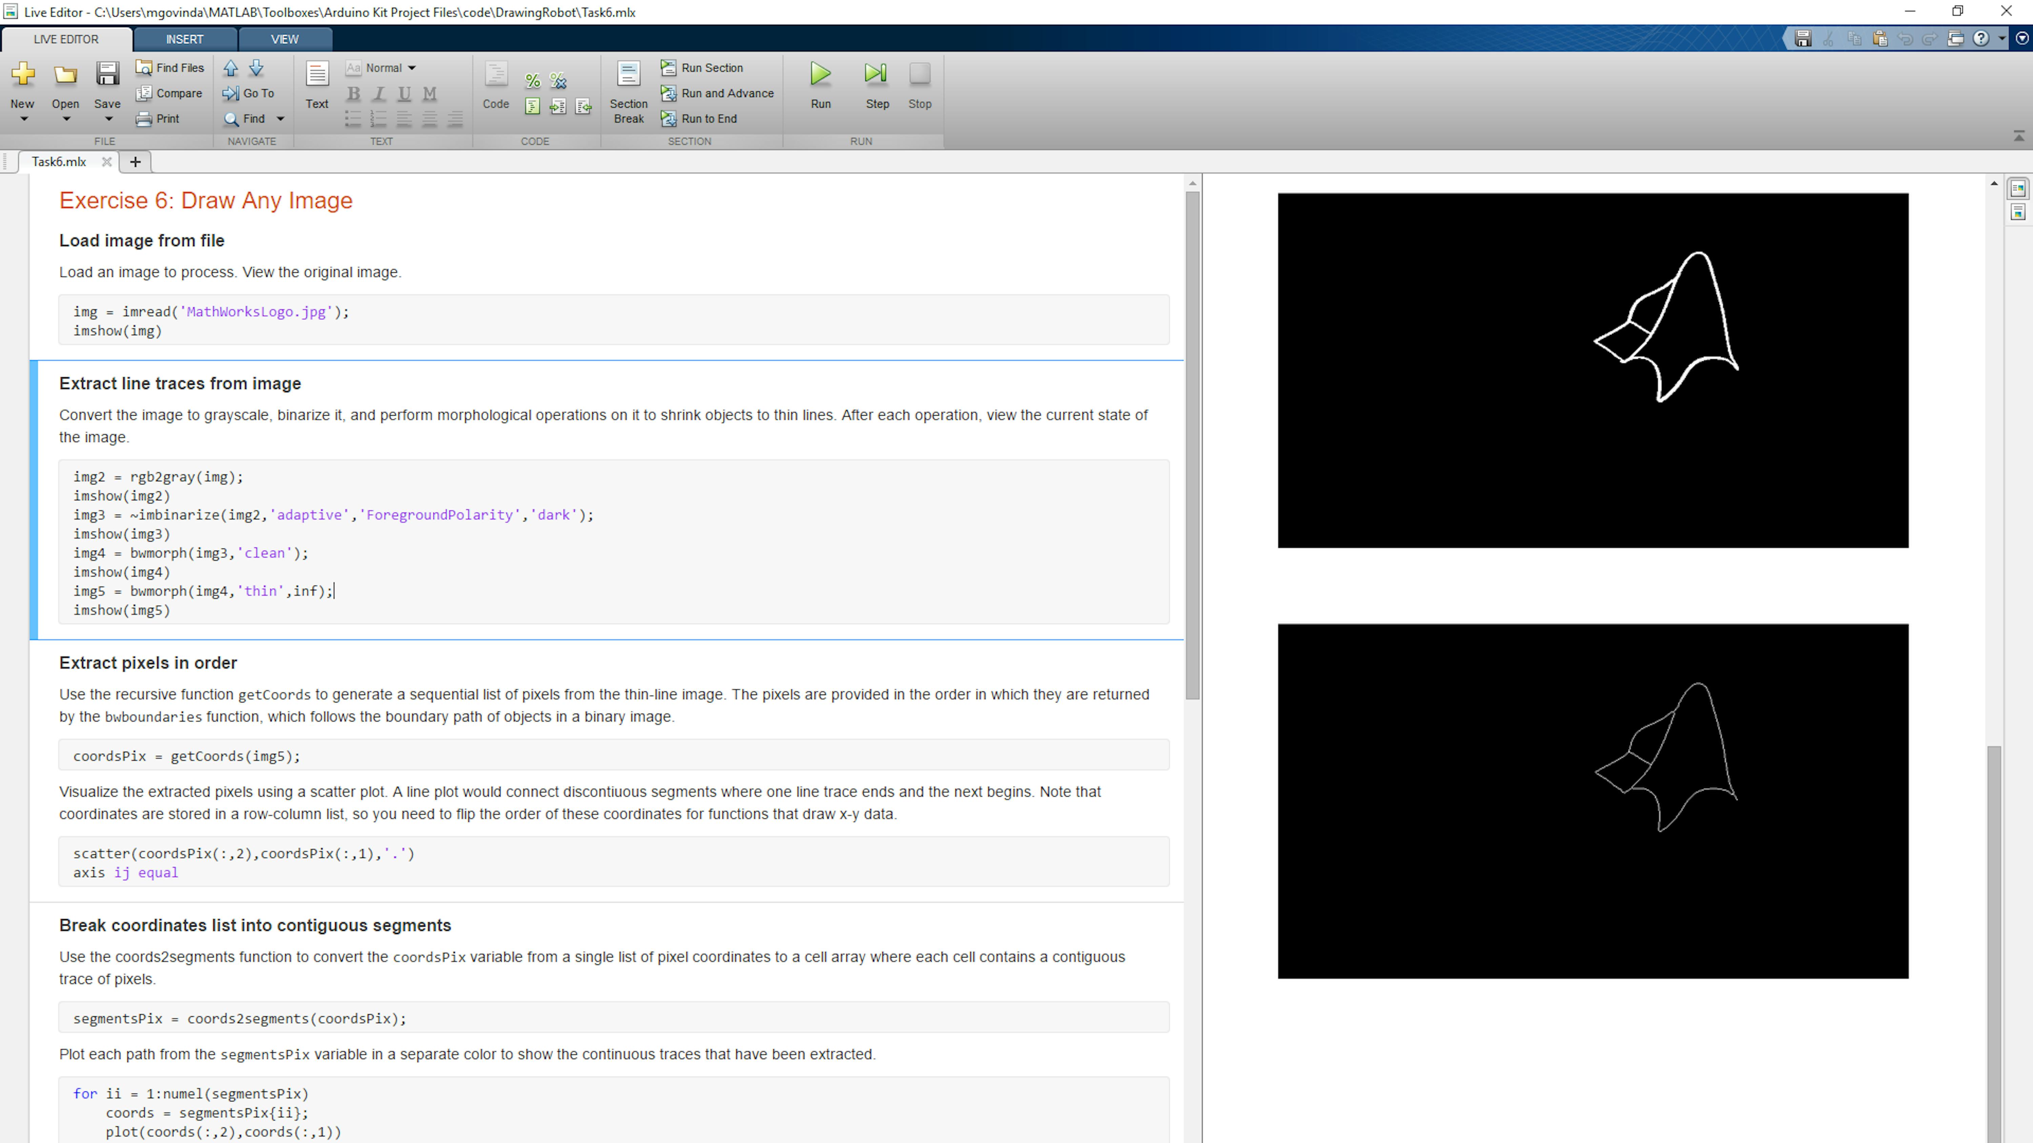The image size is (2033, 1143).
Task: Toggle Monospace formatting
Action: tap(429, 94)
